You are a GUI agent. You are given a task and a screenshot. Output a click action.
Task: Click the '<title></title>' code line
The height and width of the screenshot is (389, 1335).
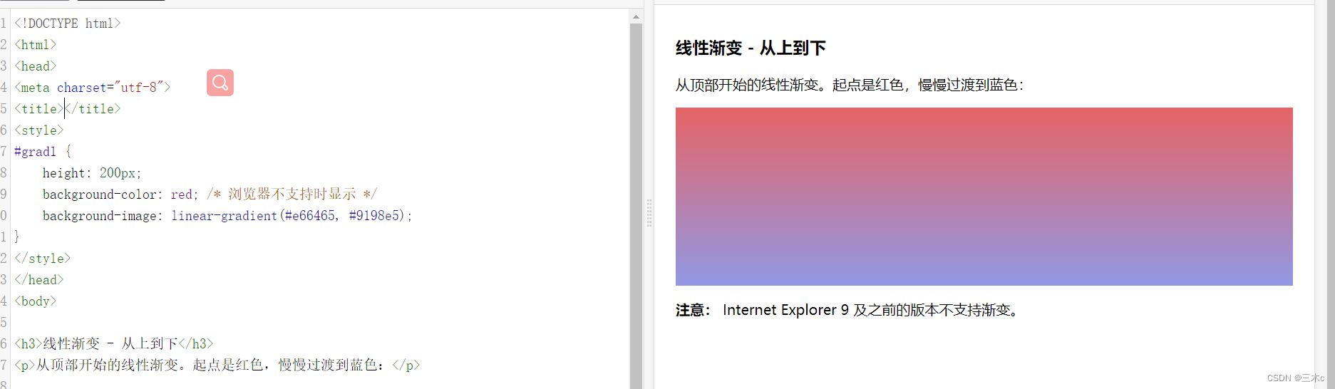(x=68, y=109)
